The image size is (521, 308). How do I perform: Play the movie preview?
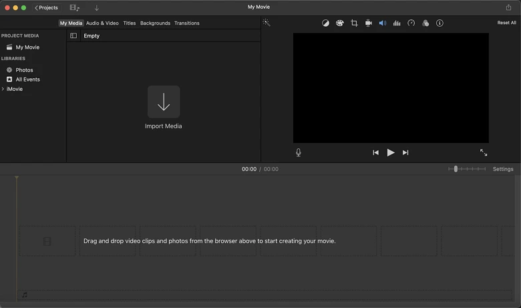click(391, 152)
